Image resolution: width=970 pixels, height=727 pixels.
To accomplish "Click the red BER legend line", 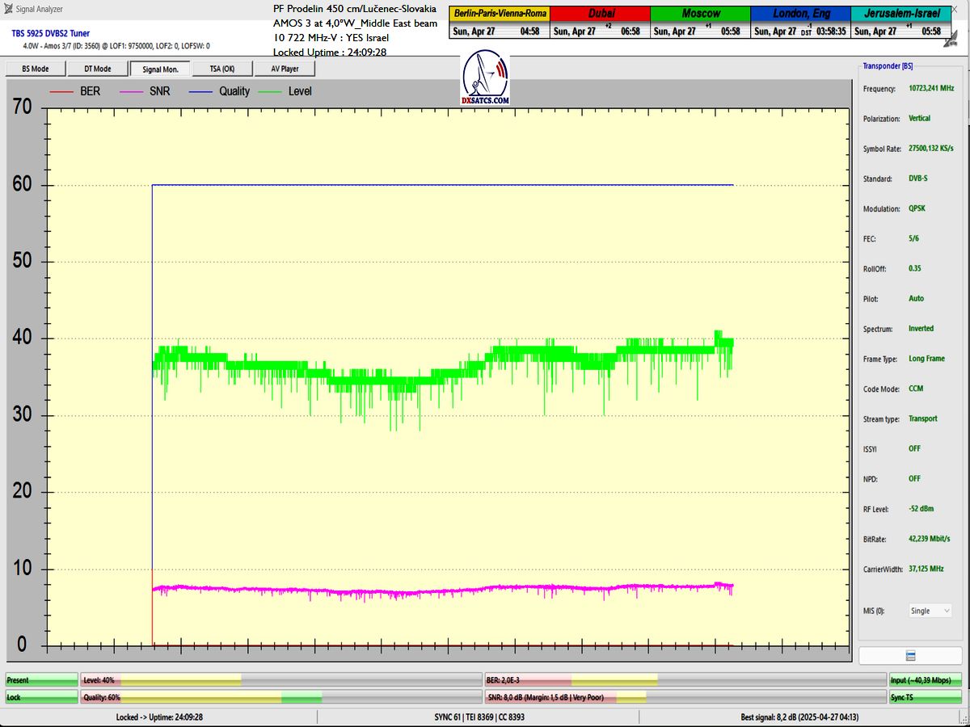I will pos(63,92).
